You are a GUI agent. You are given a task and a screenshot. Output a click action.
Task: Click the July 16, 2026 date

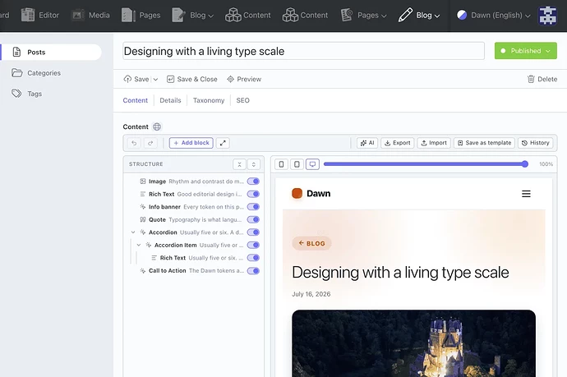311,294
